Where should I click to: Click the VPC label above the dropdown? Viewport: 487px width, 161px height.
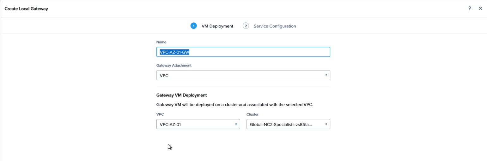[160, 114]
